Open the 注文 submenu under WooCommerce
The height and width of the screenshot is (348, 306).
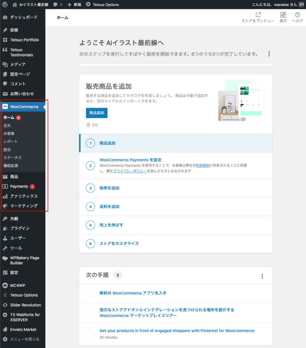click(x=7, y=125)
